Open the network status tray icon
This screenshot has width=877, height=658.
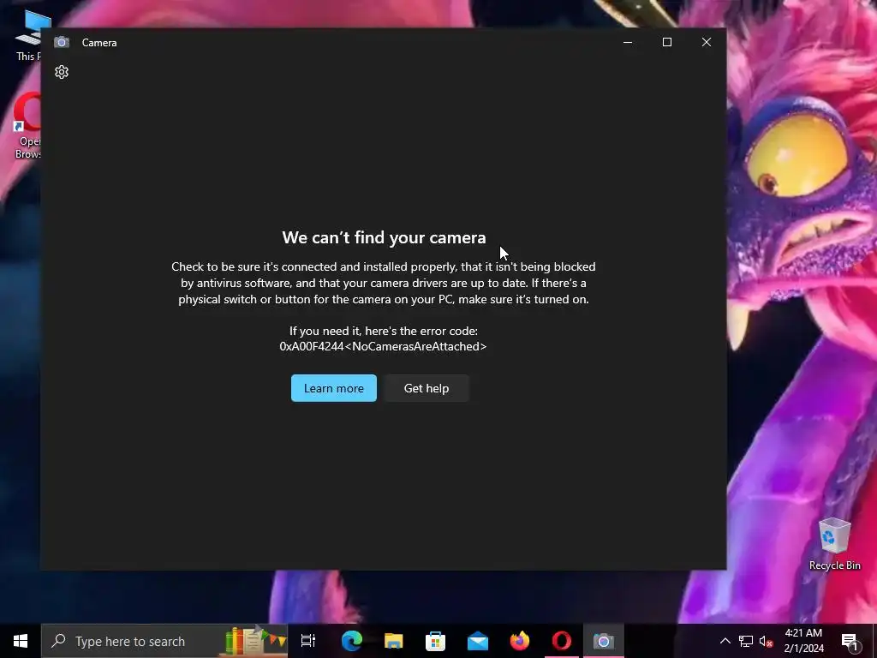(x=746, y=641)
